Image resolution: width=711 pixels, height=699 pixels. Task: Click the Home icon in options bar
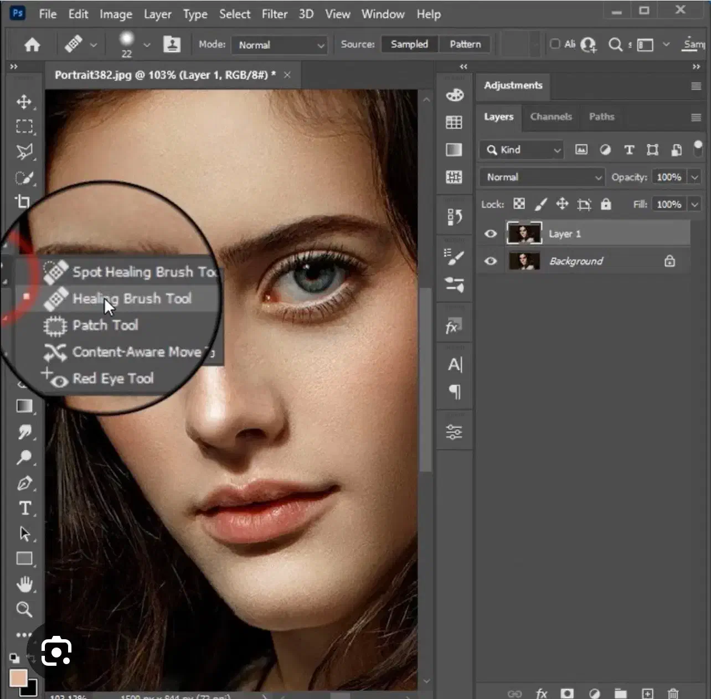click(x=32, y=44)
